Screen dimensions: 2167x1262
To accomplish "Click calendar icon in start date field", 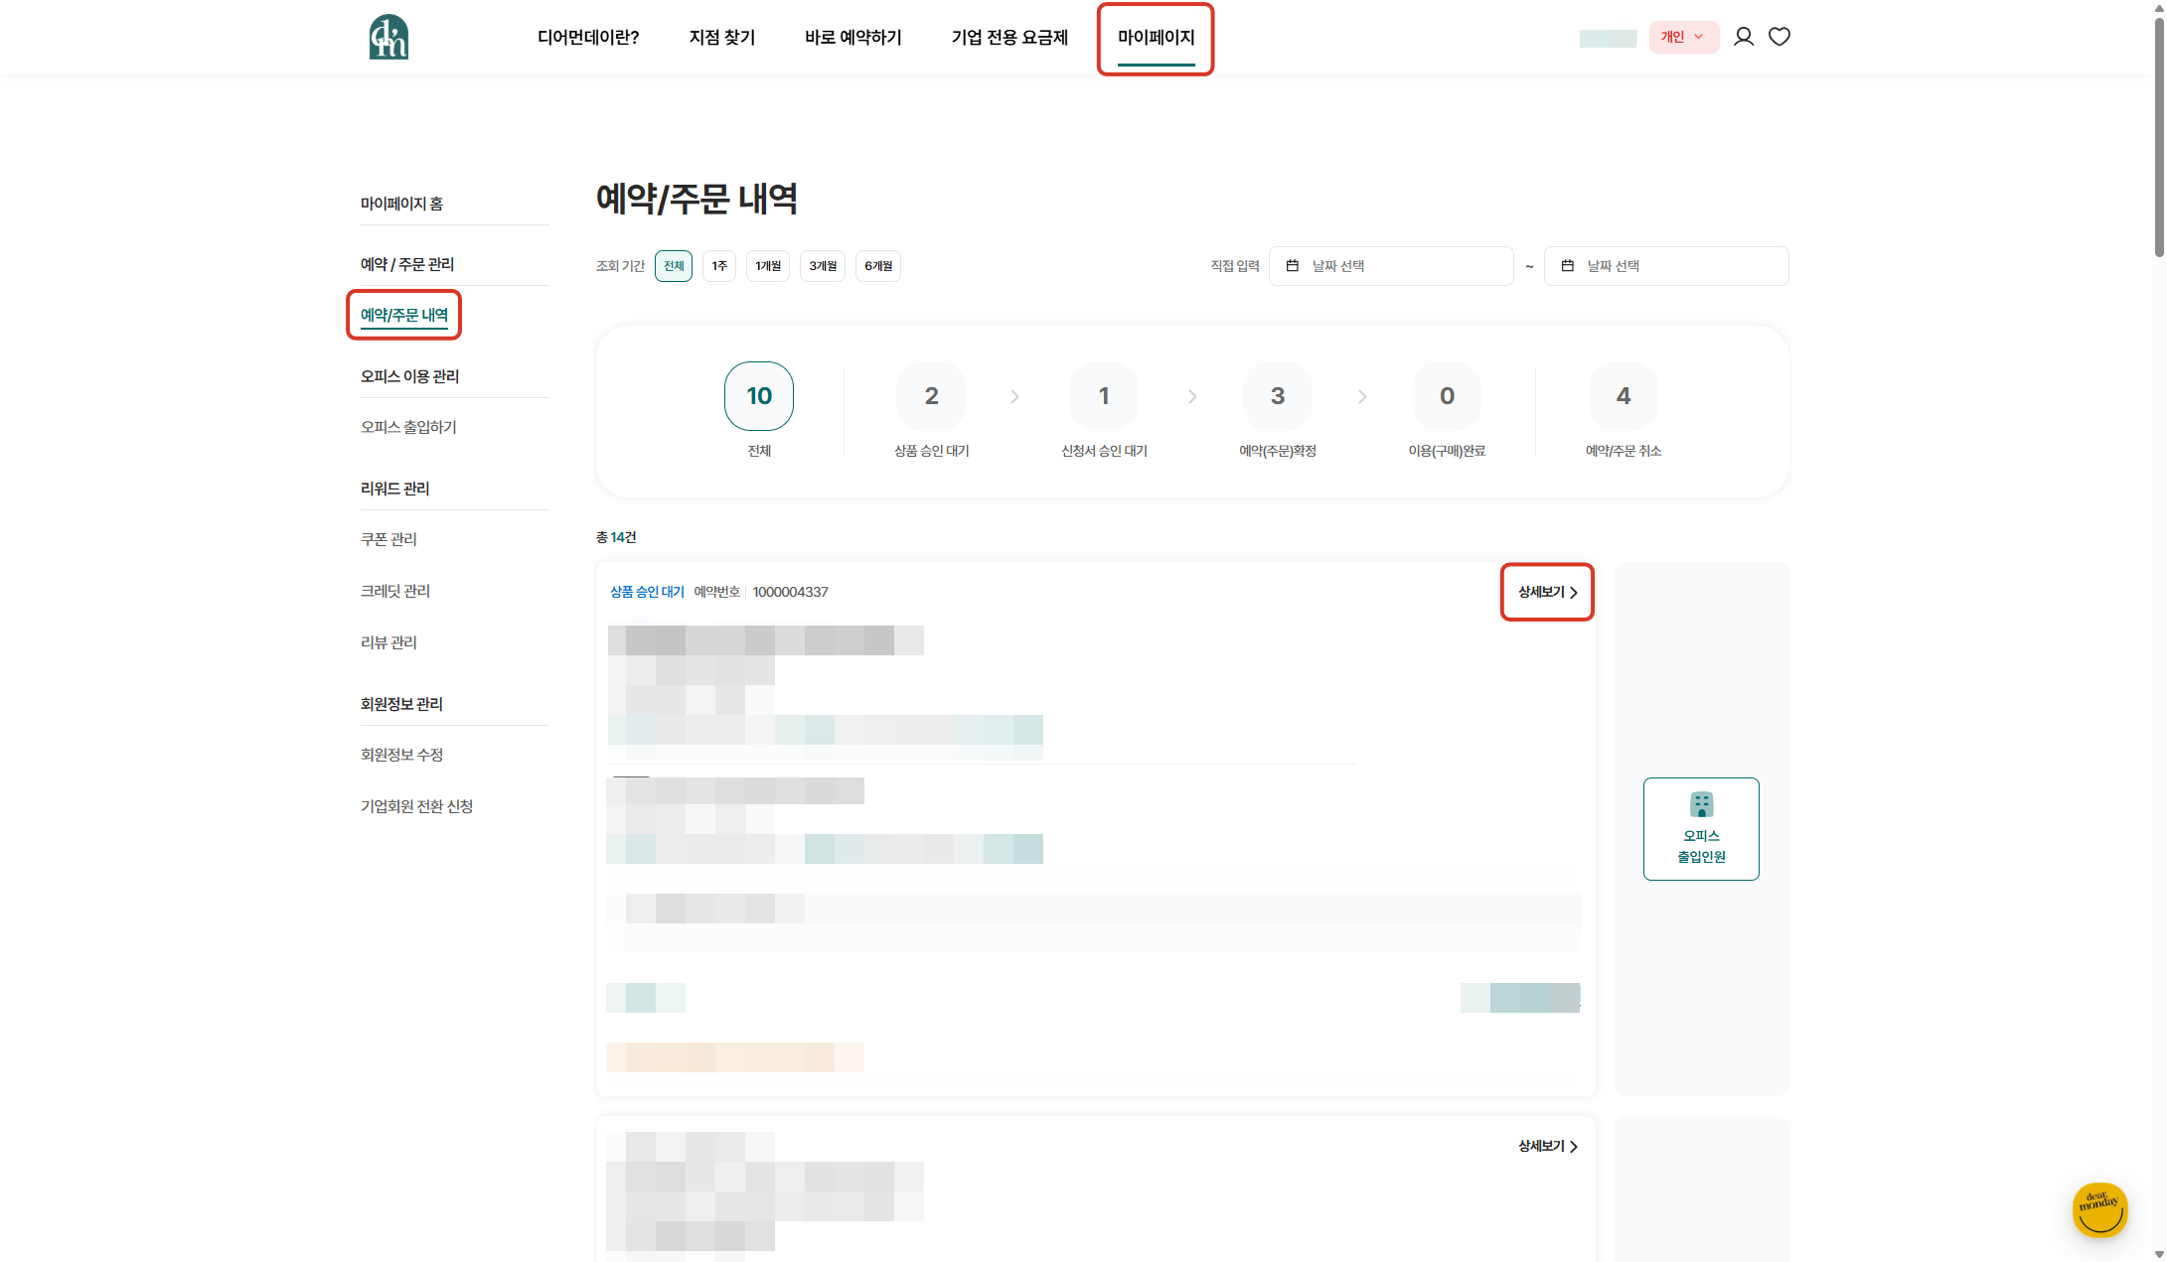I will pos(1292,266).
